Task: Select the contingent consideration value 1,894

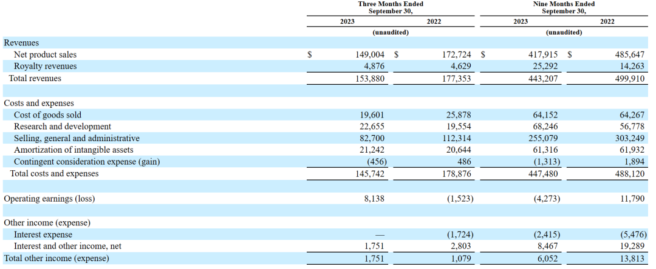Action: click(635, 162)
